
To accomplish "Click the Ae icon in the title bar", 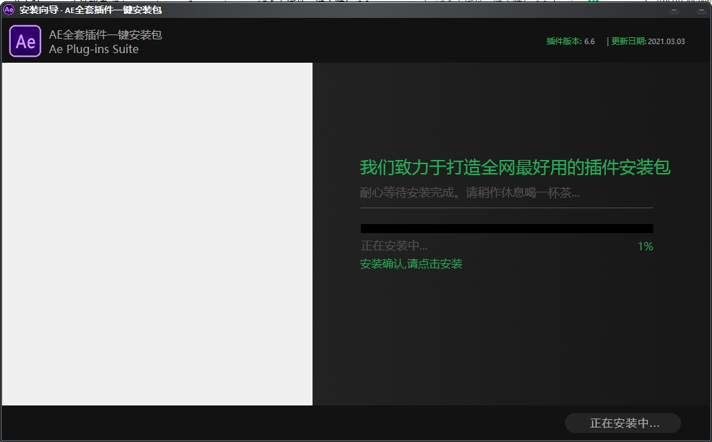I will tap(8, 10).
